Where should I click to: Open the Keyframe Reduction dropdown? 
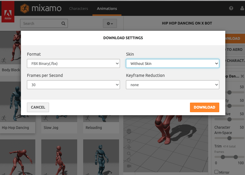coord(173,85)
